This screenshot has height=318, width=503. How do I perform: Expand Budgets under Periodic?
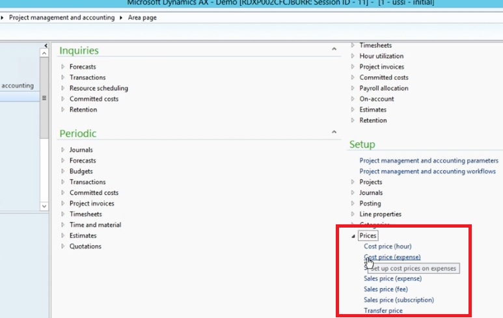(63, 171)
